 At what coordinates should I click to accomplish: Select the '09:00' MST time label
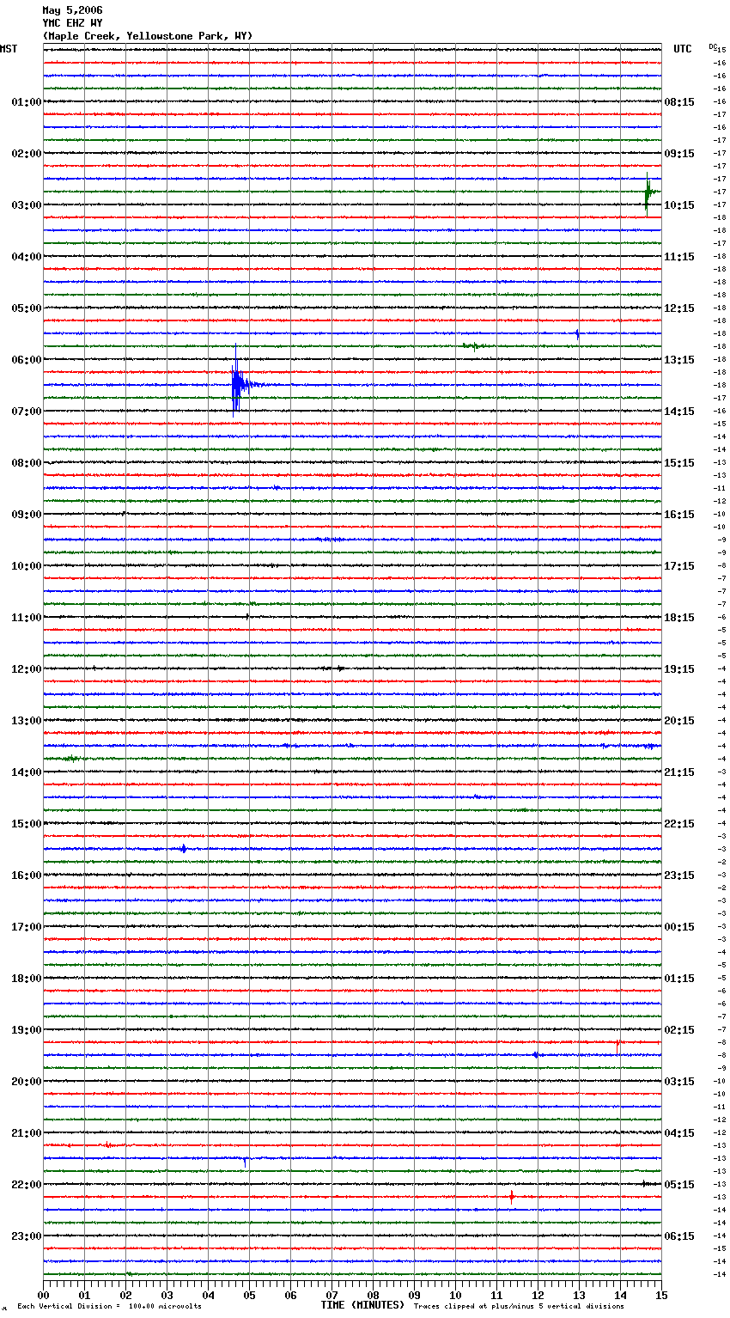[27, 515]
